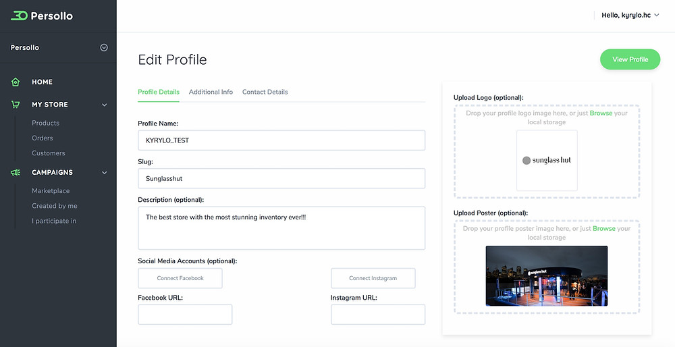
Task: Click the Connect Facebook button
Action: (x=180, y=278)
